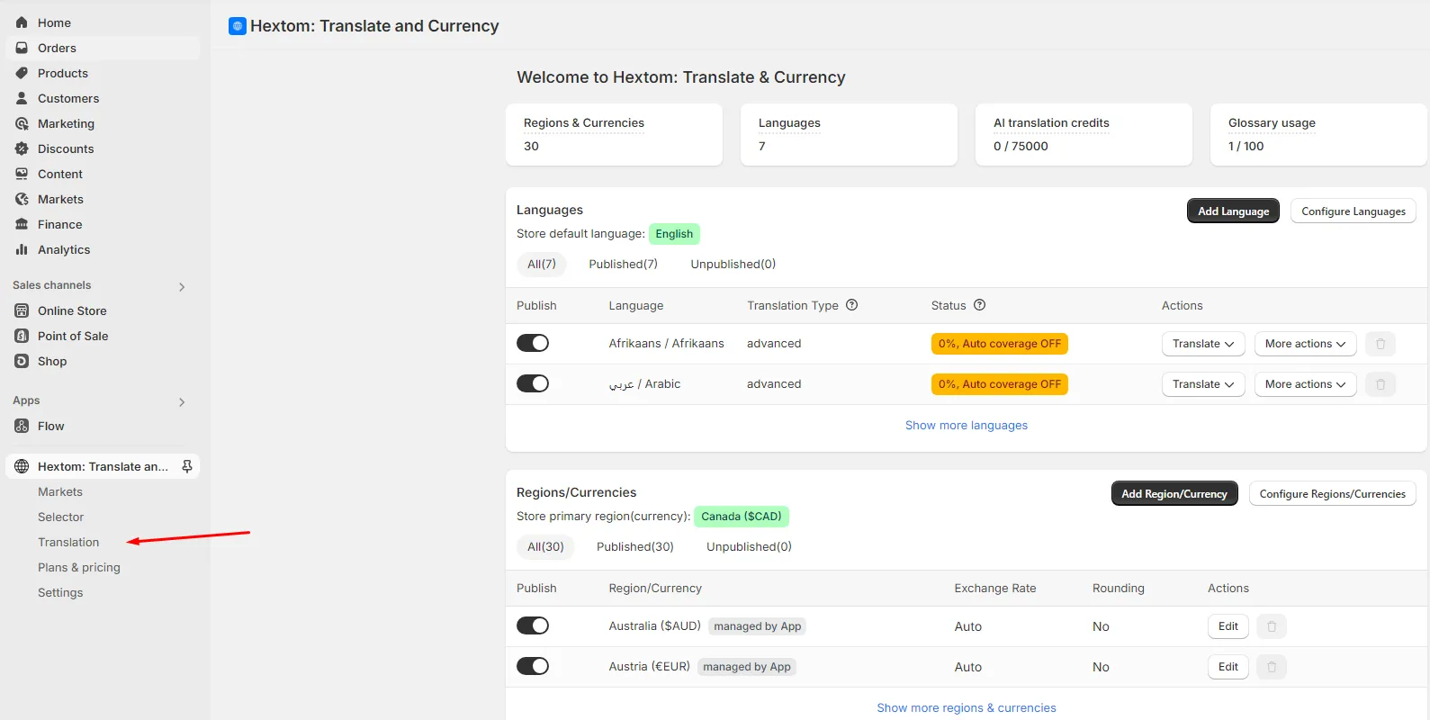The image size is (1430, 720).
Task: Click the Translation Type help icon
Action: [851, 305]
